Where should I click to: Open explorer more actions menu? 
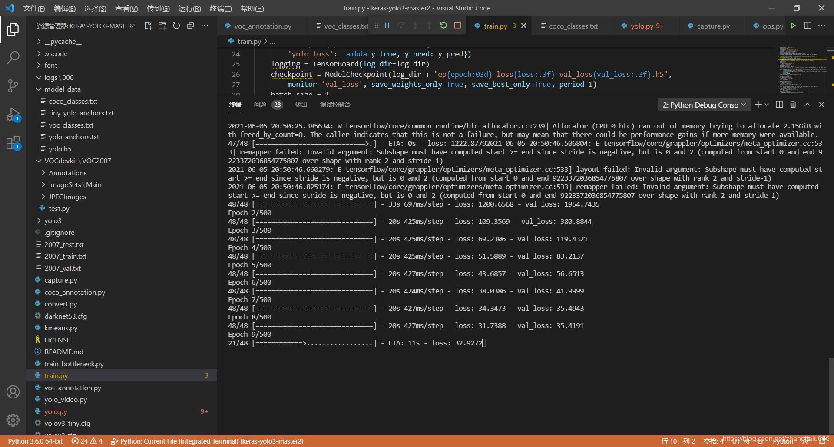(205, 26)
